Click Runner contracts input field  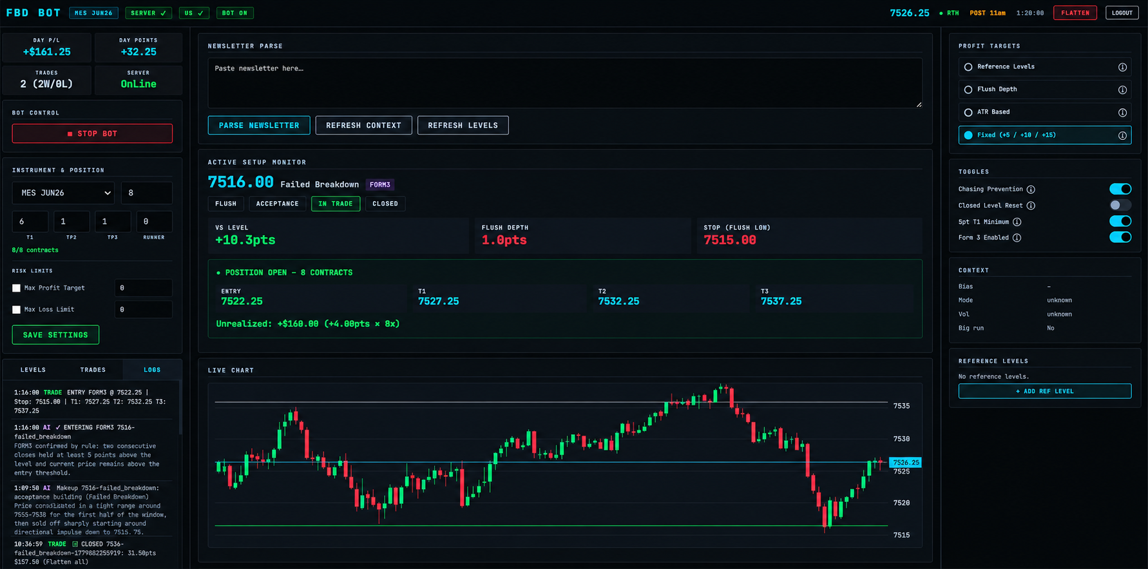154,221
